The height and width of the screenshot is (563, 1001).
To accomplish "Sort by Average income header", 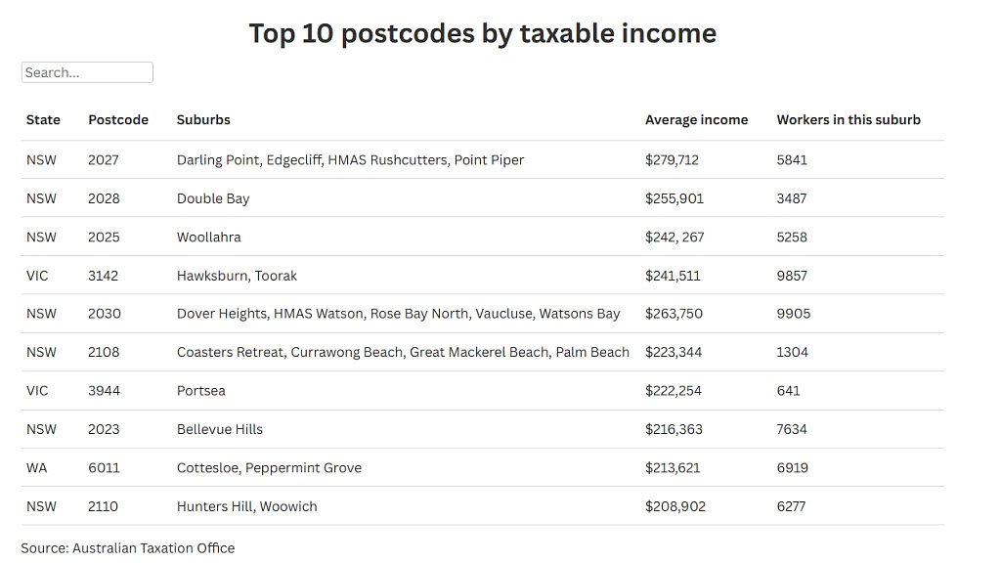I will click(696, 120).
